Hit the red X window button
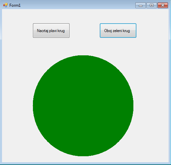Viewport: 171px width, 165px height. pos(163,5)
